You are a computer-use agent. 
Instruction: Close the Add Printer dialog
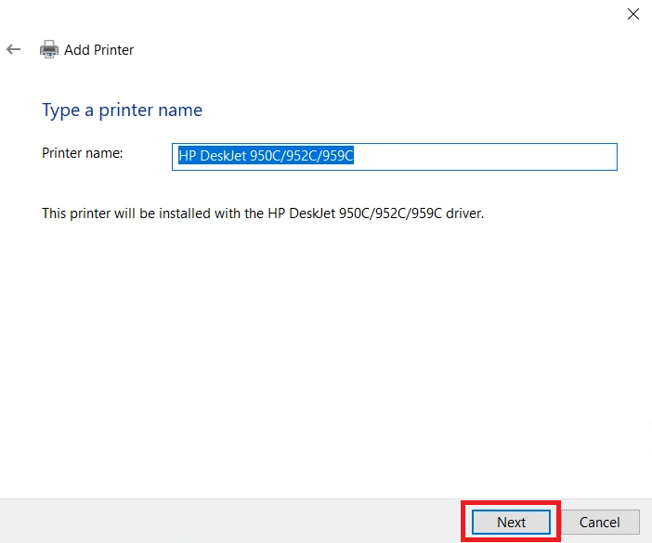pos(632,14)
